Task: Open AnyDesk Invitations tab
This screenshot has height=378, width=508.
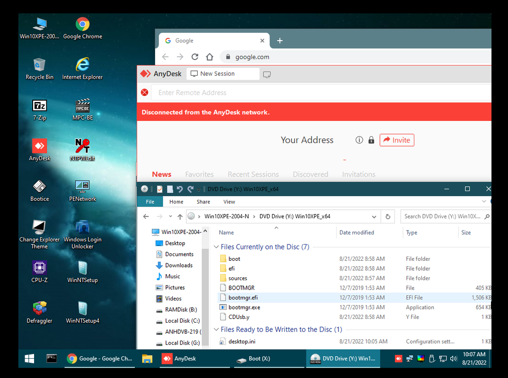Action: (359, 174)
